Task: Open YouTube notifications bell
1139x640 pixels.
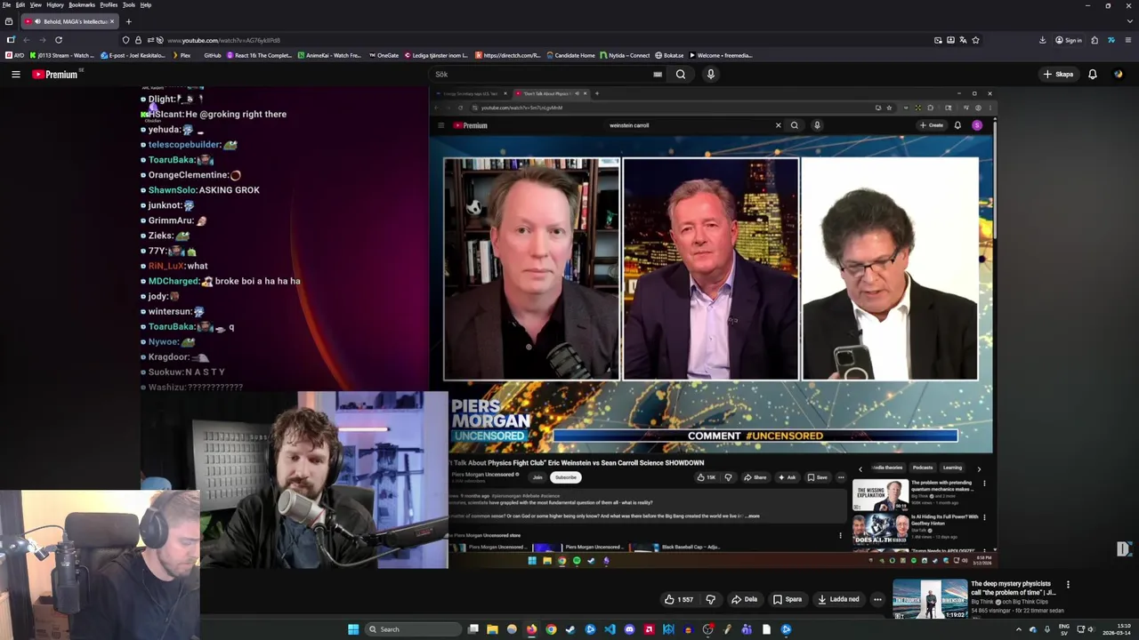Action: (1092, 75)
